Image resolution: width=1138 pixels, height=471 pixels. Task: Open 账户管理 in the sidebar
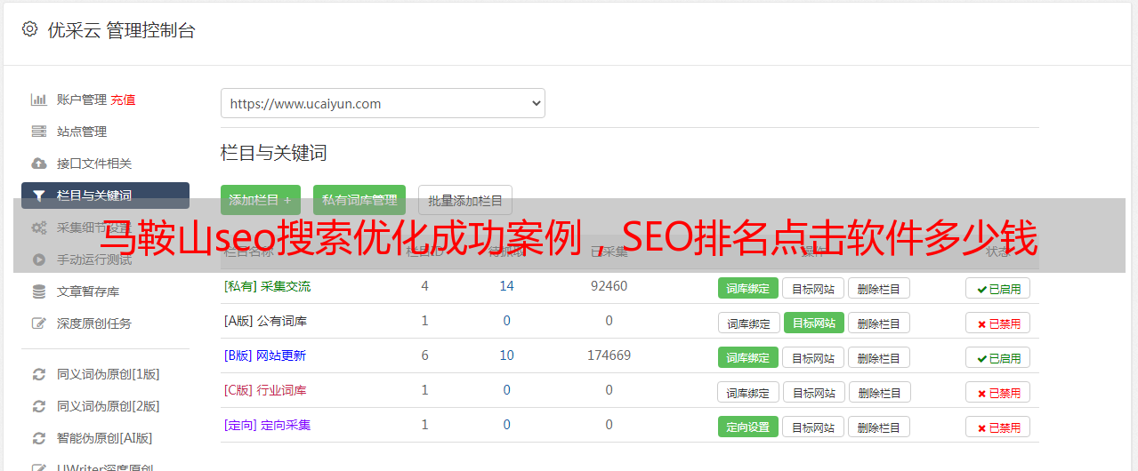coord(82,100)
